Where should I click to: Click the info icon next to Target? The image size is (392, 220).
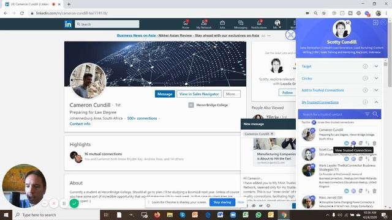point(365,67)
